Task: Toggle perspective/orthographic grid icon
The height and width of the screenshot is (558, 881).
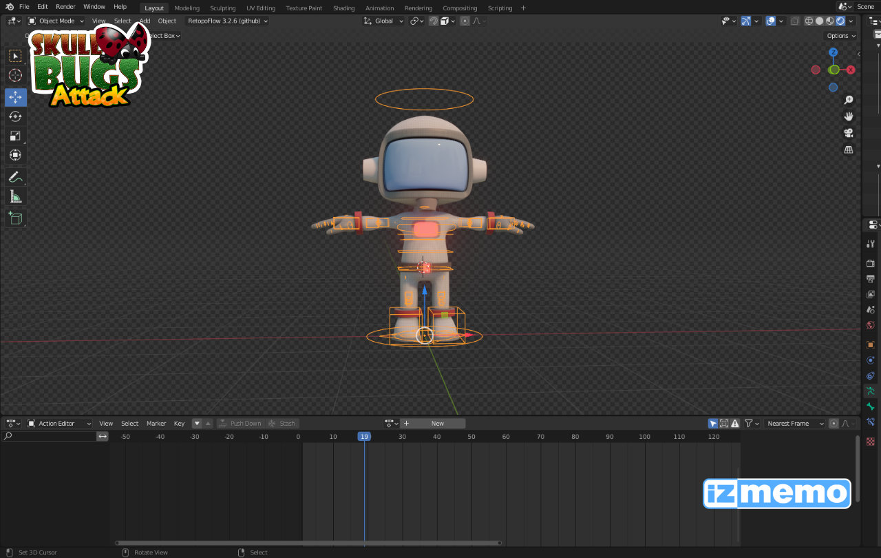Action: pyautogui.click(x=849, y=149)
